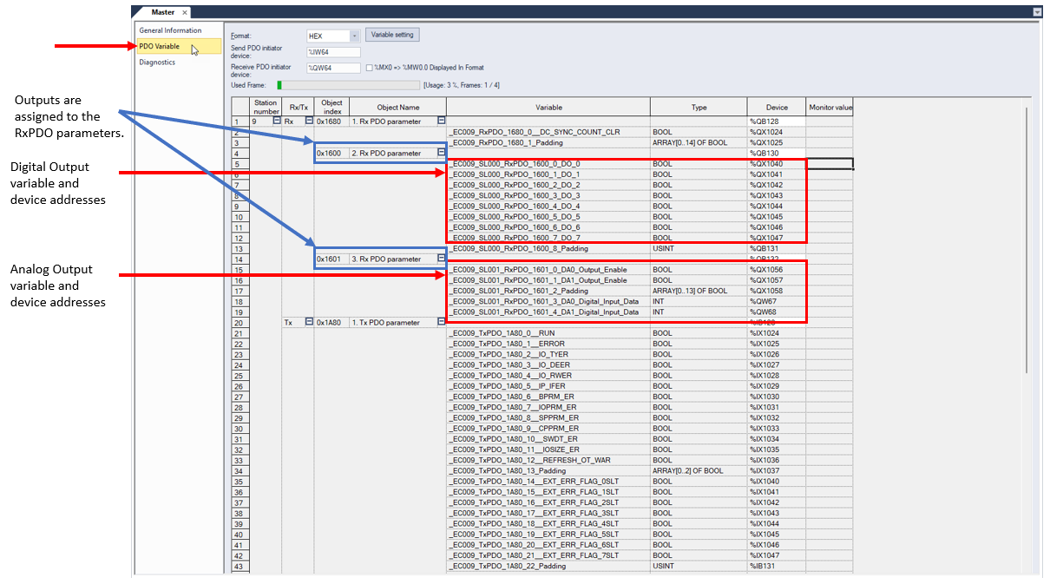
Task: Click device address %QW68
Action: 777,312
